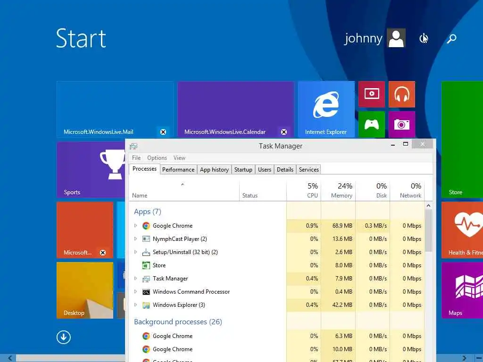Click the Store process icon in Task Manager
Screen dimensions: 483x362
coord(146,265)
